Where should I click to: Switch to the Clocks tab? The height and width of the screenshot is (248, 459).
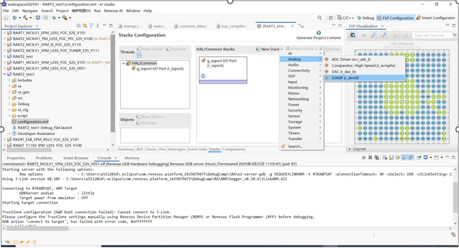coord(151,149)
